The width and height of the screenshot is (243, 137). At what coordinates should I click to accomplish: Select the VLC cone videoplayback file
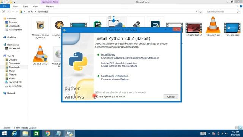point(213,26)
